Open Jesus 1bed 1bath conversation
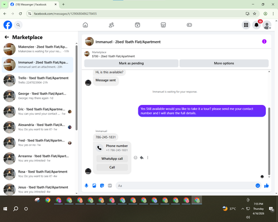Screen dimensions: 278x222 click(37, 189)
